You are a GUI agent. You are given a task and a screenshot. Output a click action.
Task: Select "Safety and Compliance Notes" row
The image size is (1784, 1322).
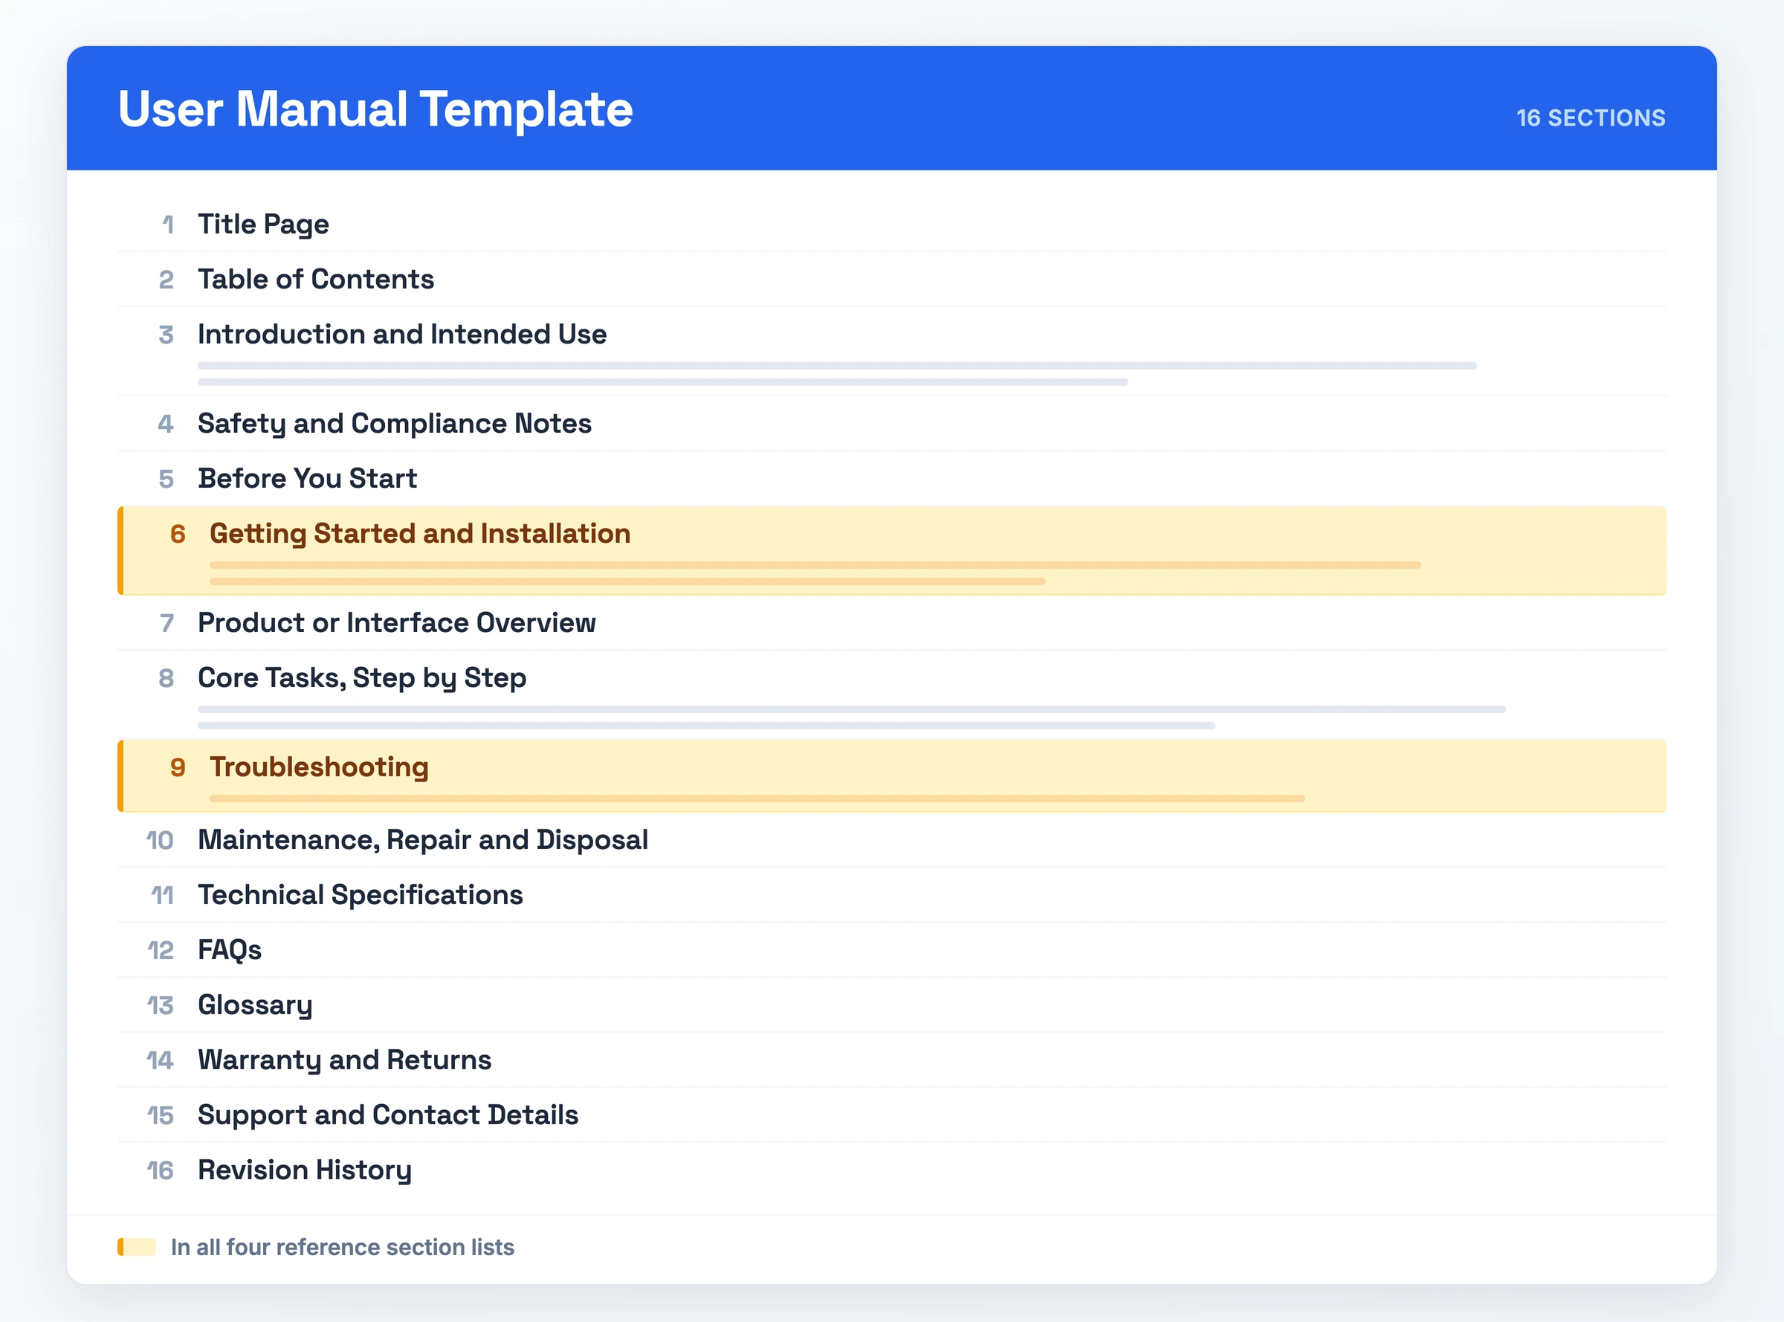pyautogui.click(x=891, y=423)
